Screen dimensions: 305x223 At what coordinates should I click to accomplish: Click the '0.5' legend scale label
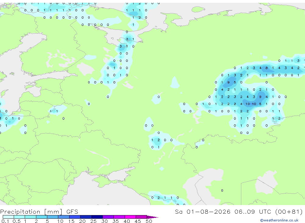[16, 221]
